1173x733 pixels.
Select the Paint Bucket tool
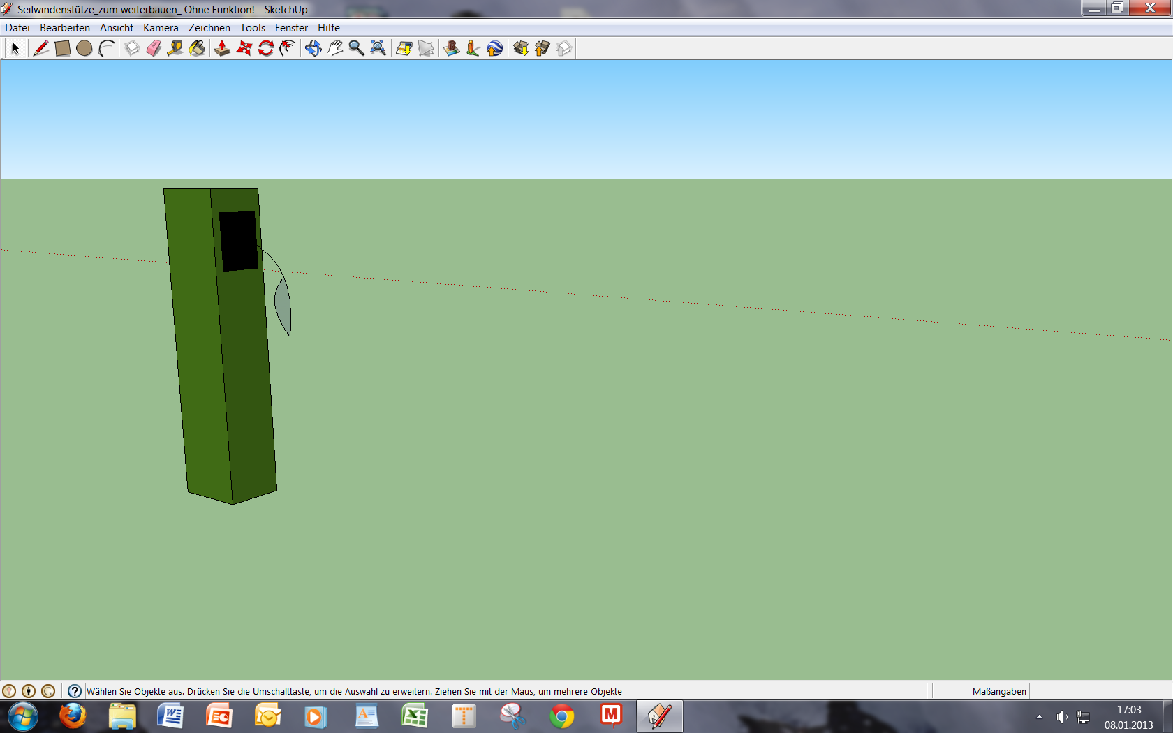coord(198,48)
